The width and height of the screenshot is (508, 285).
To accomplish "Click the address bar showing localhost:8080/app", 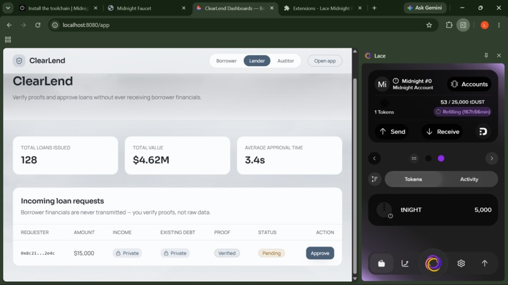I will click(243, 25).
